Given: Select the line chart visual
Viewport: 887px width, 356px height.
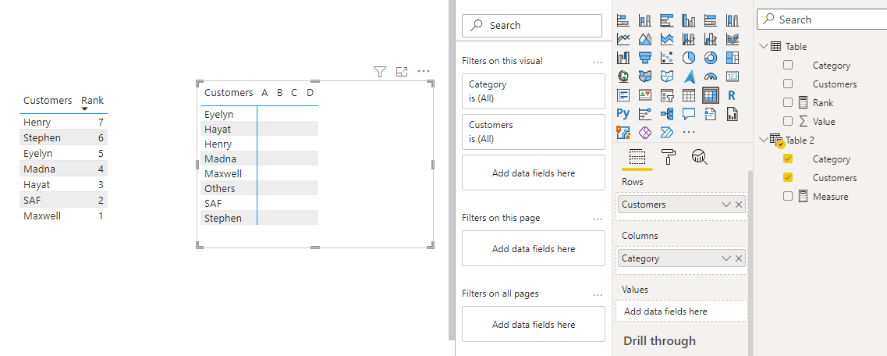Looking at the screenshot, I should (x=623, y=39).
